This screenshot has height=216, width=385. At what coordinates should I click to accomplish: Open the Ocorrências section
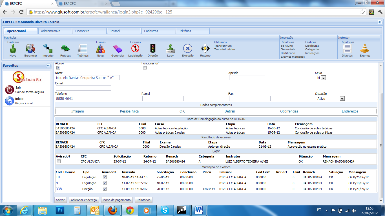289,111
